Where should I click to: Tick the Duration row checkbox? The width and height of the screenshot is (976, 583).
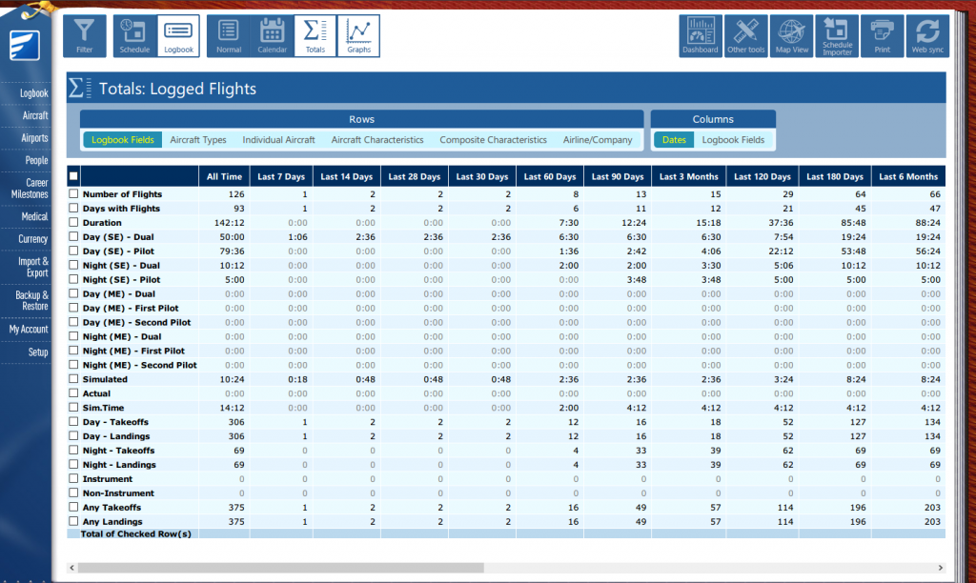(x=74, y=223)
